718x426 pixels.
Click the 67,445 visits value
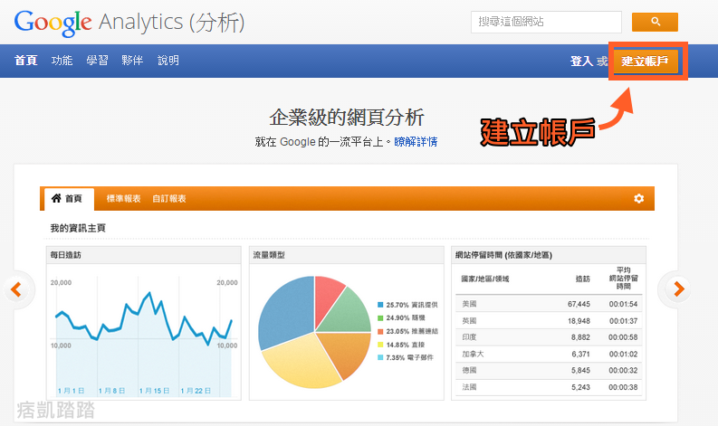(x=579, y=304)
